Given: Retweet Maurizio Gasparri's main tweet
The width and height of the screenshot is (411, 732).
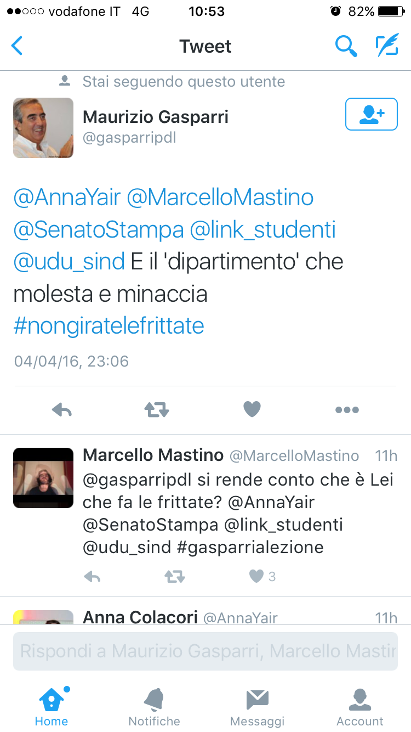Looking at the screenshot, I should tap(157, 409).
